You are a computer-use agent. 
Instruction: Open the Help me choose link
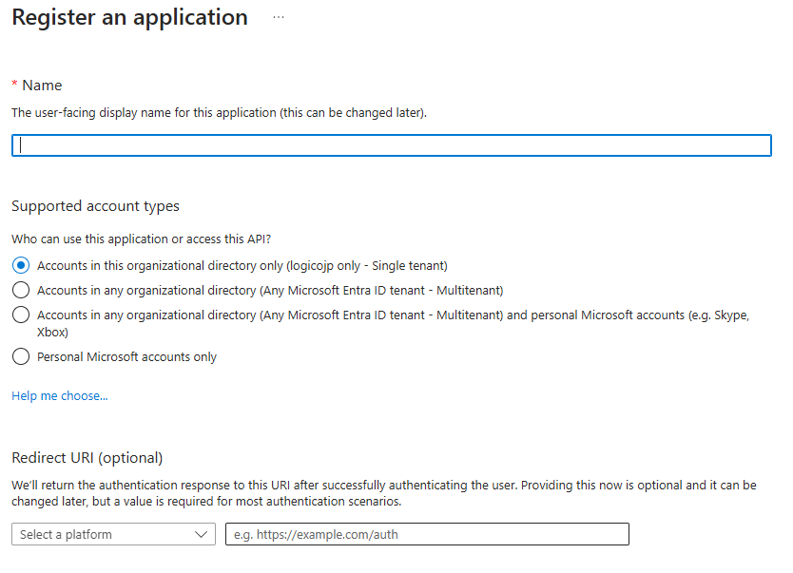[59, 395]
